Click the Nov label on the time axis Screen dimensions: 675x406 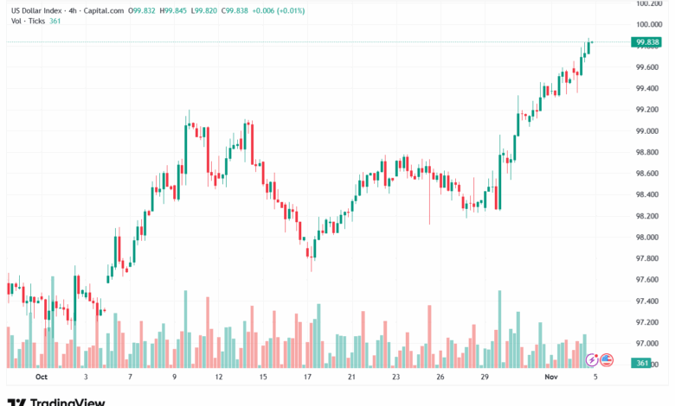[x=550, y=377]
